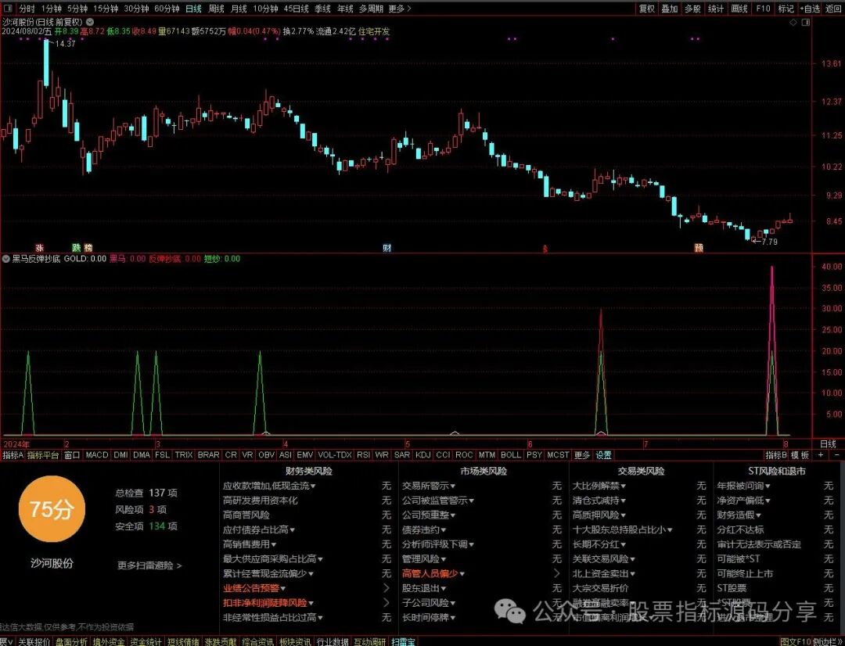Screen dimensions: 845x646
Task: Select RSI indicator tab
Action: [363, 454]
